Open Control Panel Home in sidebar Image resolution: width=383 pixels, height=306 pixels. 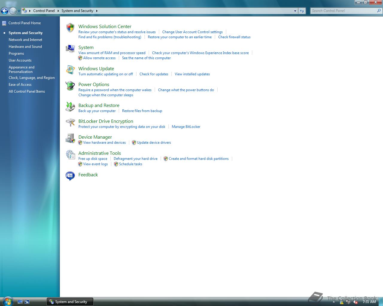(25, 23)
